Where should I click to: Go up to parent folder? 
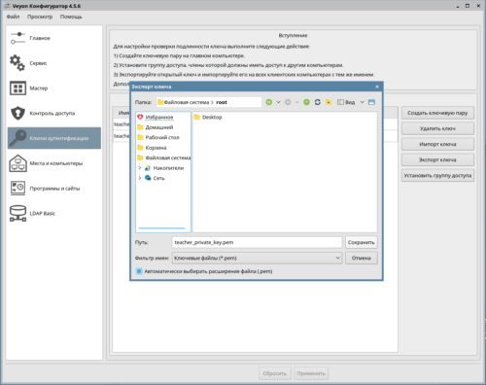(306, 102)
